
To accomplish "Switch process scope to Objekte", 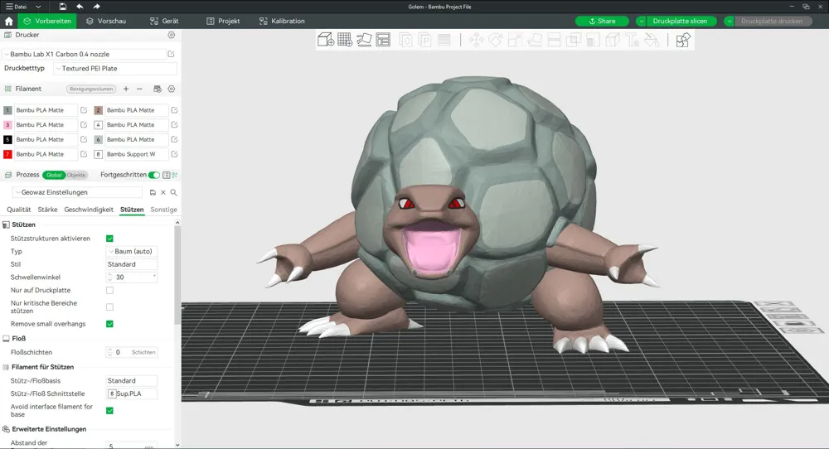I will pyautogui.click(x=76, y=175).
